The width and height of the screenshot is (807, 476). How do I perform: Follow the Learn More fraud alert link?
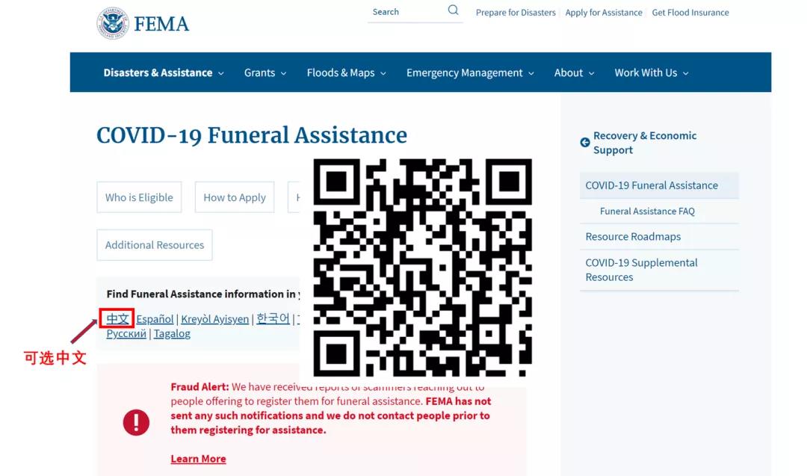point(198,459)
